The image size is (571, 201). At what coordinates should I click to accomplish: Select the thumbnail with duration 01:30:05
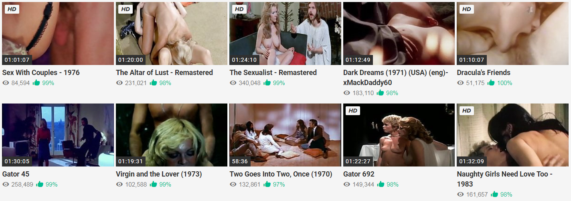pos(58,135)
